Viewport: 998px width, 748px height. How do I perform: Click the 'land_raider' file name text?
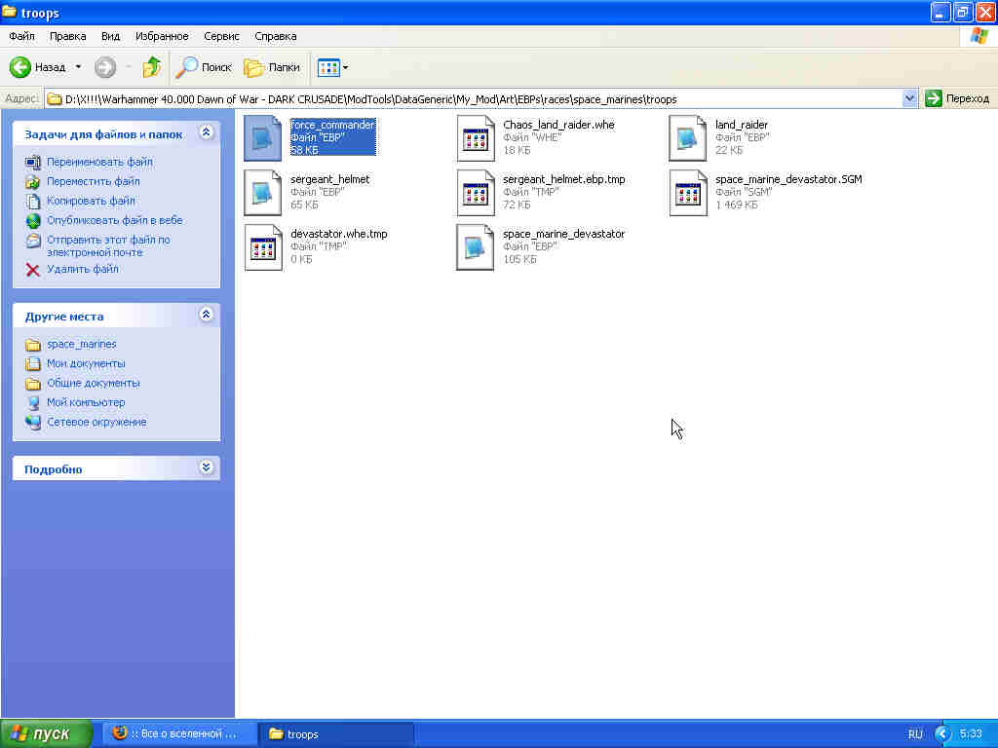click(x=742, y=125)
